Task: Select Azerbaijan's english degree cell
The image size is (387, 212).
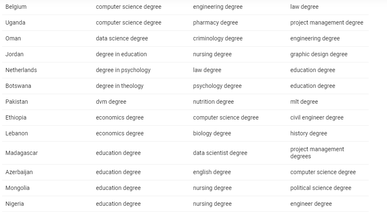Action: (x=212, y=172)
